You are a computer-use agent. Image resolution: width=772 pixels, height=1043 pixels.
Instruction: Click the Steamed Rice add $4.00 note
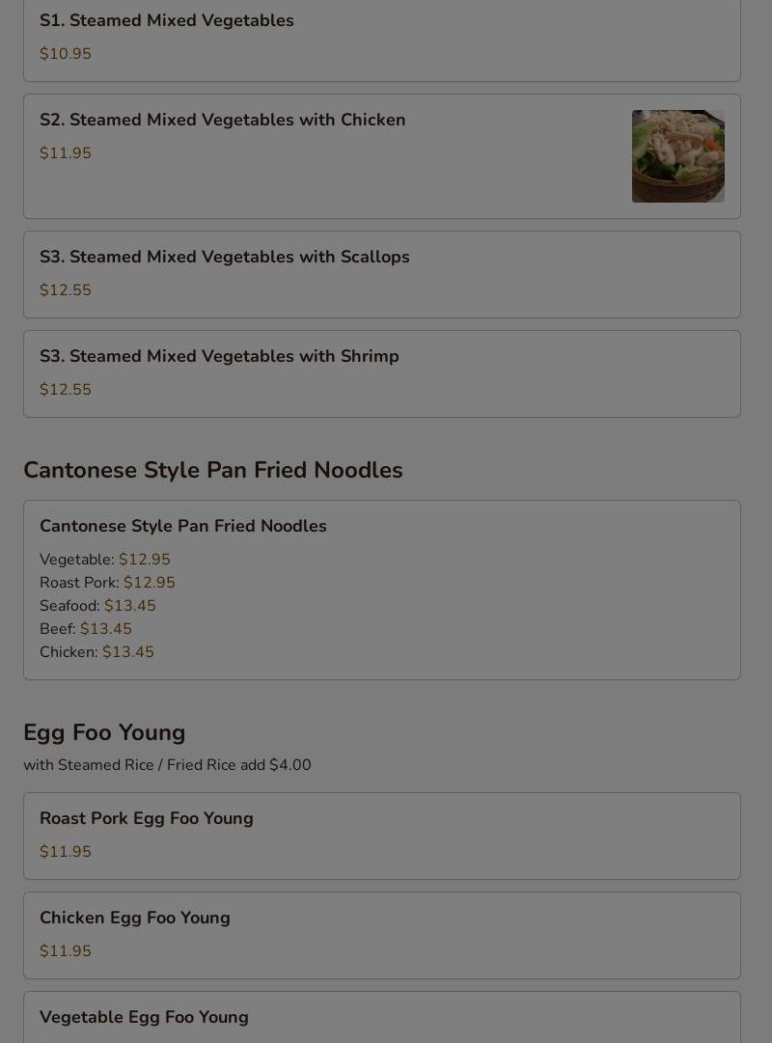[167, 765]
